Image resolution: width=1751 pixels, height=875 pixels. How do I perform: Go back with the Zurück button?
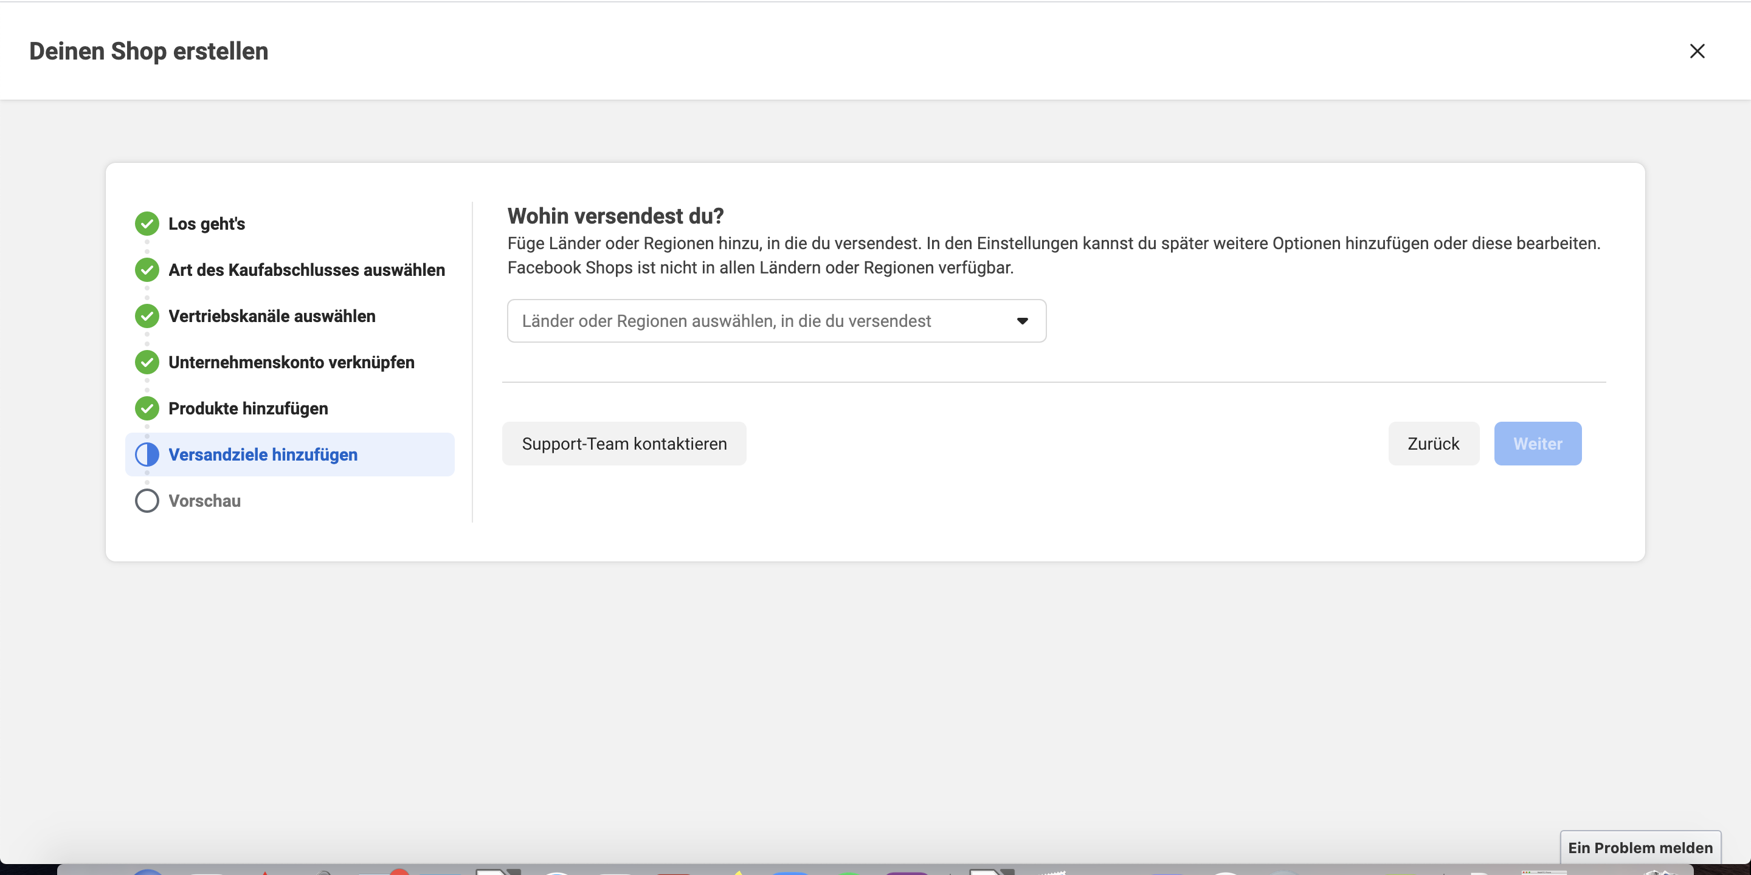point(1434,444)
